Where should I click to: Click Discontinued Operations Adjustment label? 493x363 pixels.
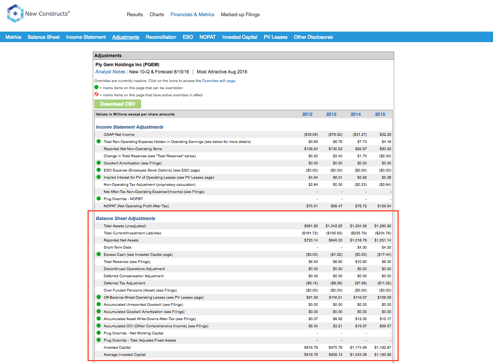134,269
